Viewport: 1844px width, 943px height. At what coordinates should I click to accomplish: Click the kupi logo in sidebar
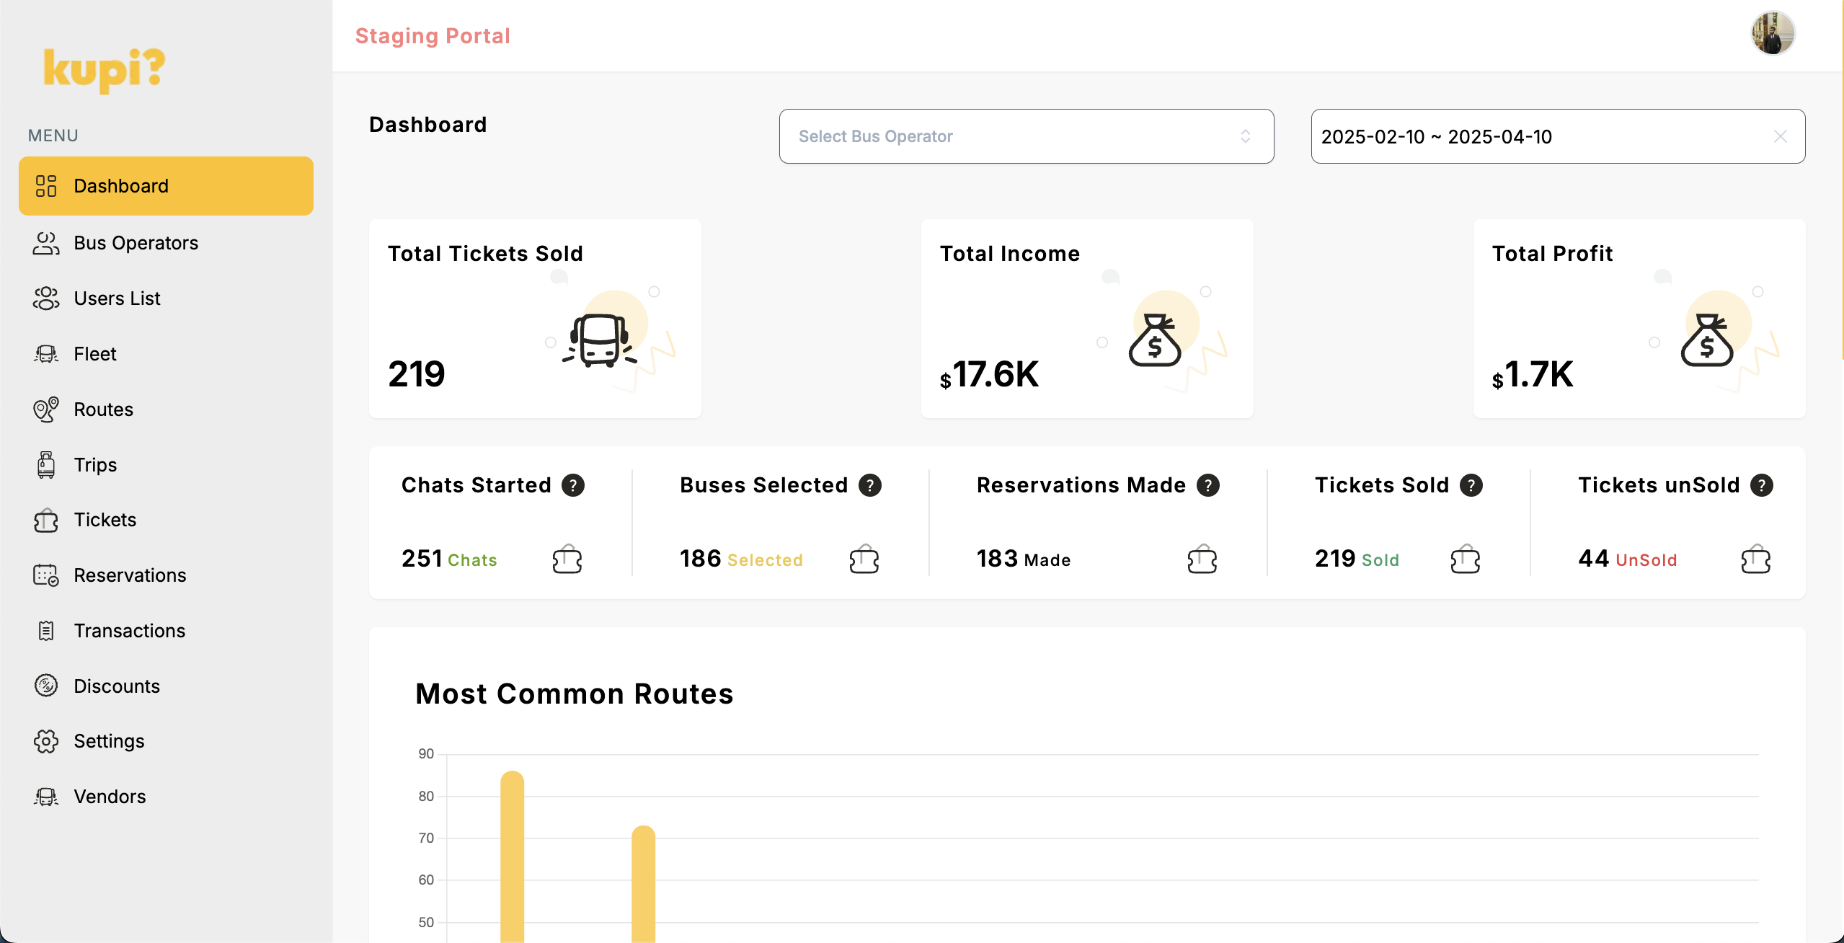[x=105, y=70]
